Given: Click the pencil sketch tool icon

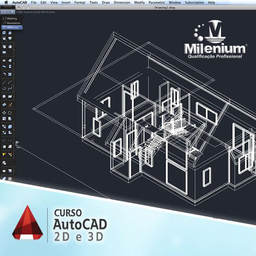Looking at the screenshot, I should coord(10,105).
